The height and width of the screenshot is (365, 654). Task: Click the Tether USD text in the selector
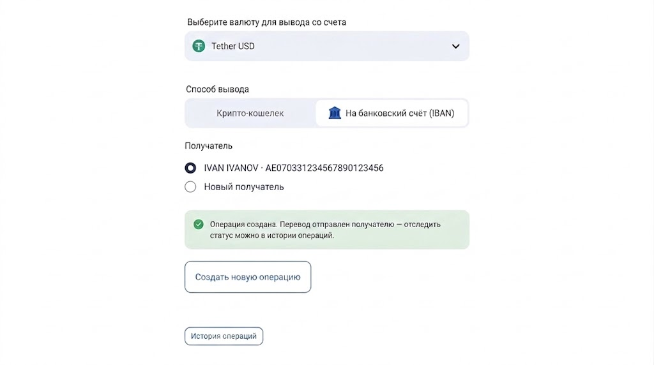(x=232, y=46)
